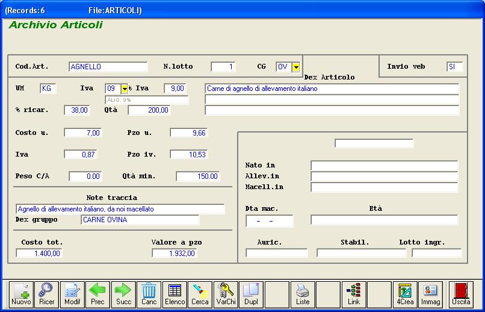485x312 pixels.
Task: Select the Costo tot. field with 1.400,00
Action: 39,253
